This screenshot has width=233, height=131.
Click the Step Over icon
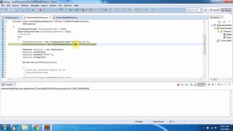(x=52, y=10)
